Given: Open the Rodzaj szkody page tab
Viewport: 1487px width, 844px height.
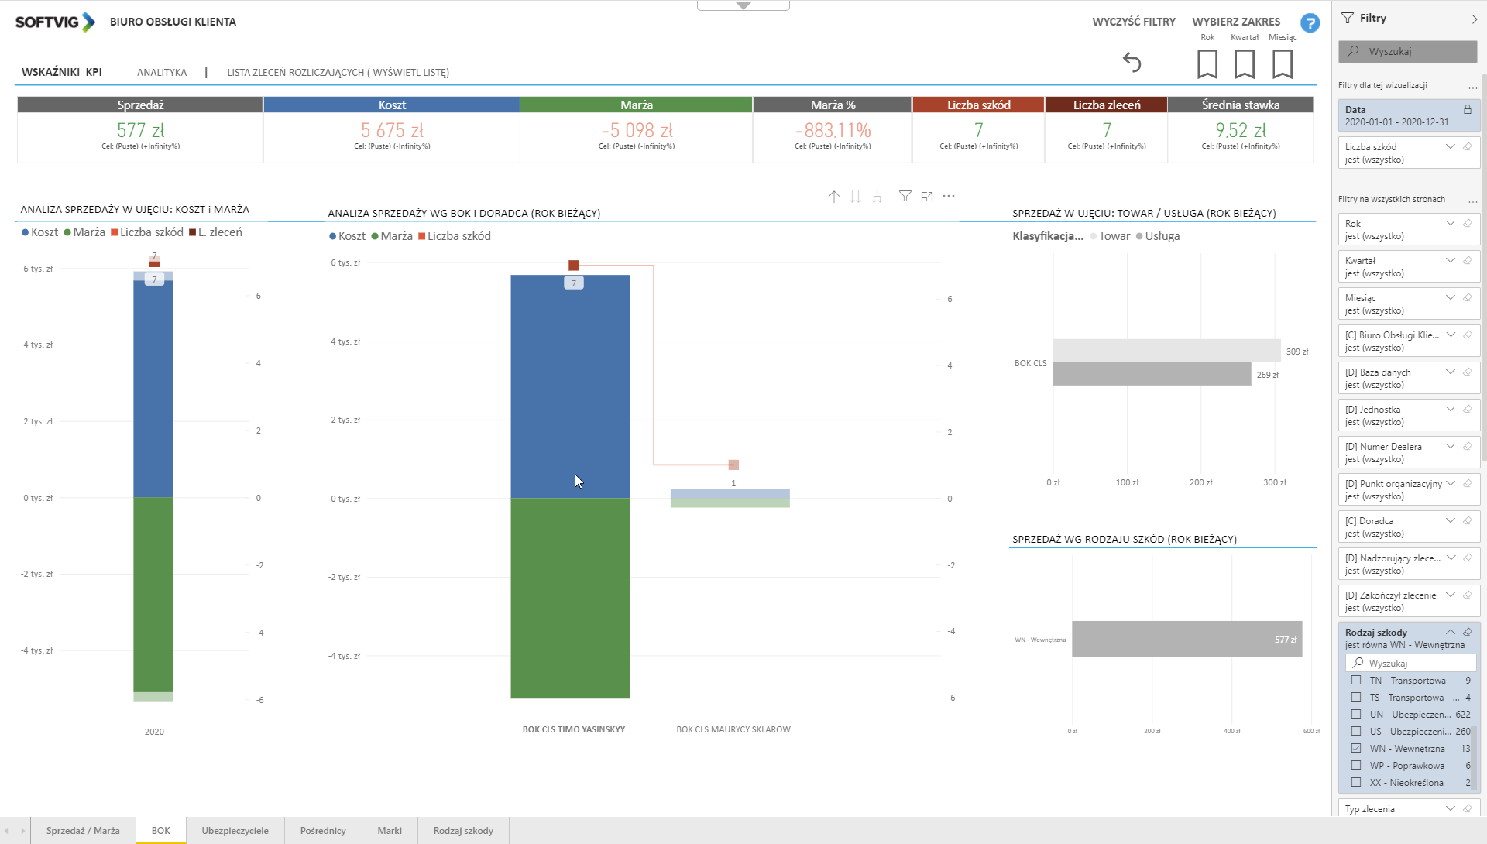Looking at the screenshot, I should [x=463, y=831].
